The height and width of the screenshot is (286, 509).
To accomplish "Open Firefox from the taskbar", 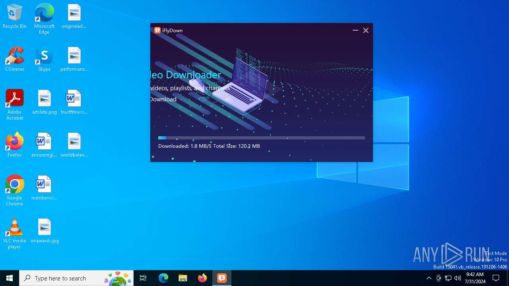I will coord(202,278).
